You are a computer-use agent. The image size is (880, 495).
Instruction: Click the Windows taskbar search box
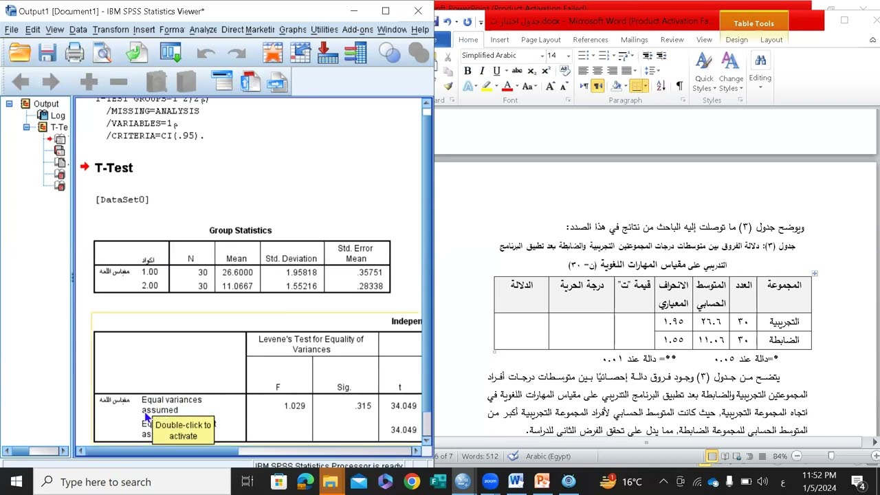131,482
